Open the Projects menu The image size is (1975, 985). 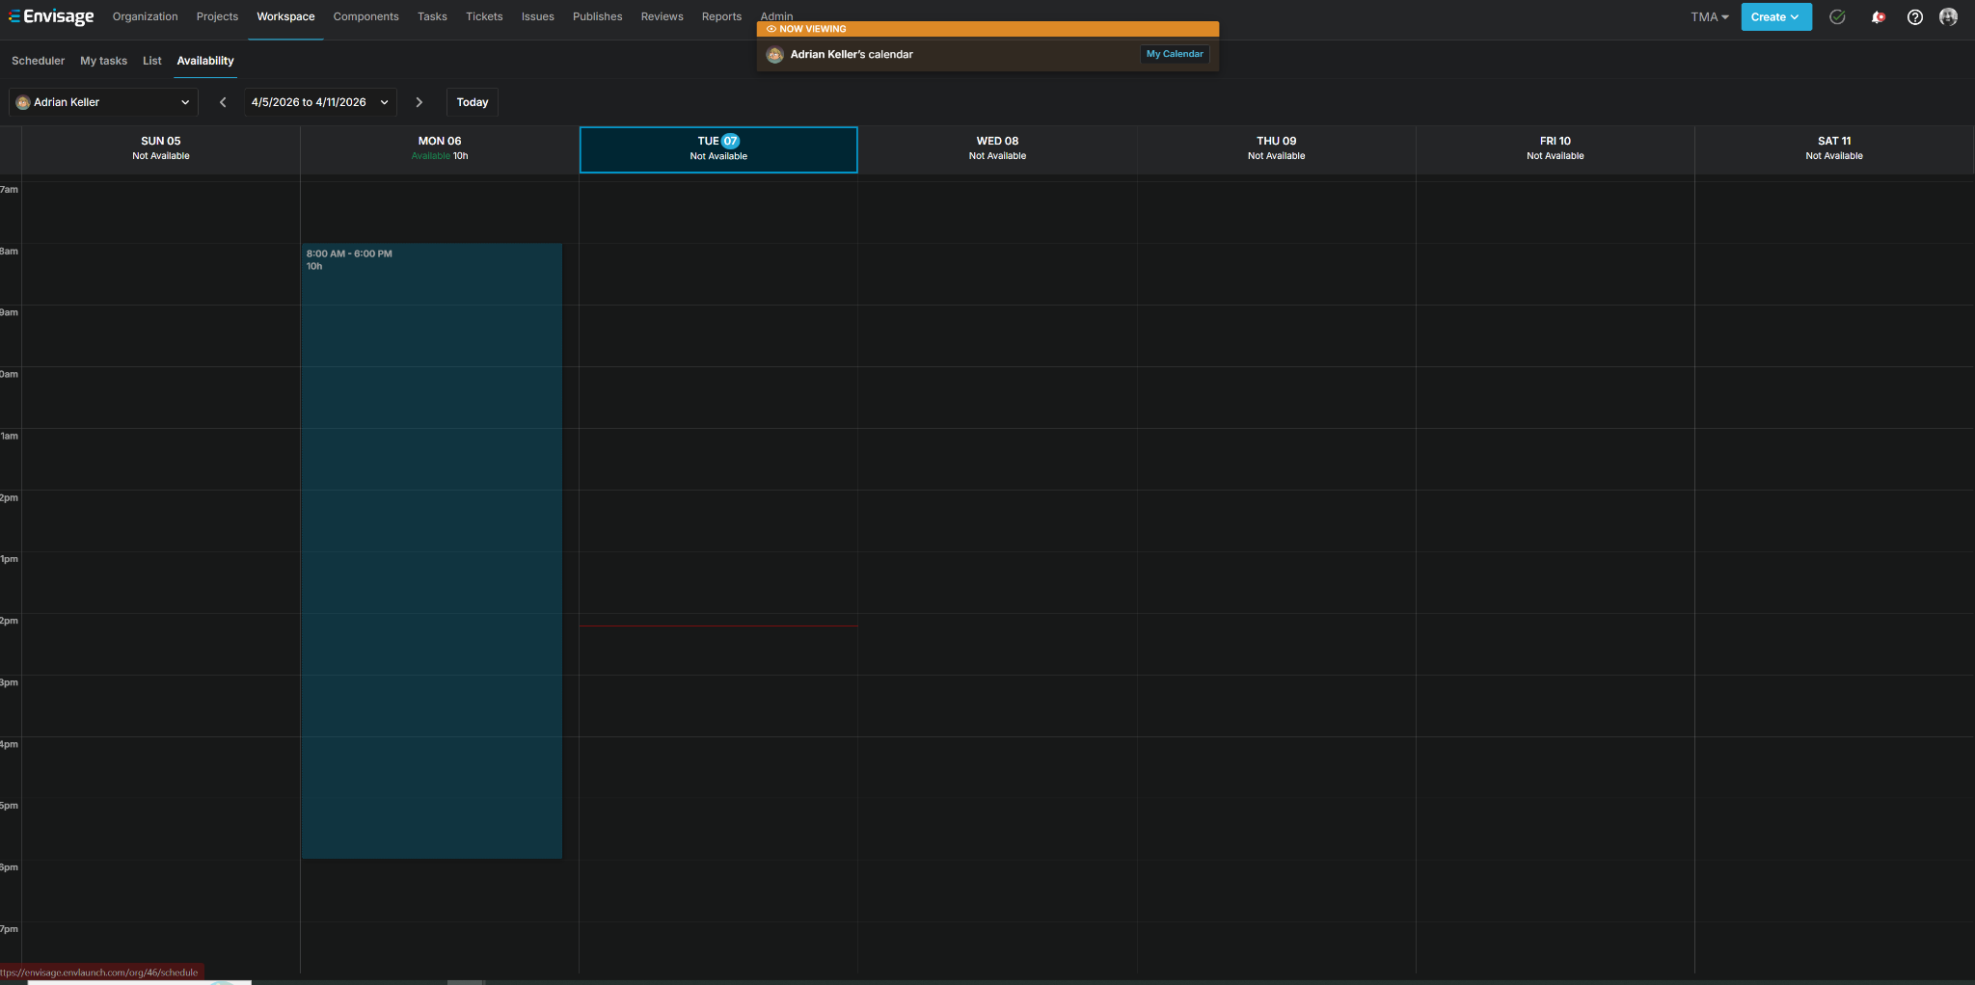point(217,16)
